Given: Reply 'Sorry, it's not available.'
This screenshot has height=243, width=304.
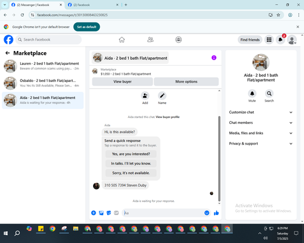Looking at the screenshot, I should pyautogui.click(x=131, y=173).
